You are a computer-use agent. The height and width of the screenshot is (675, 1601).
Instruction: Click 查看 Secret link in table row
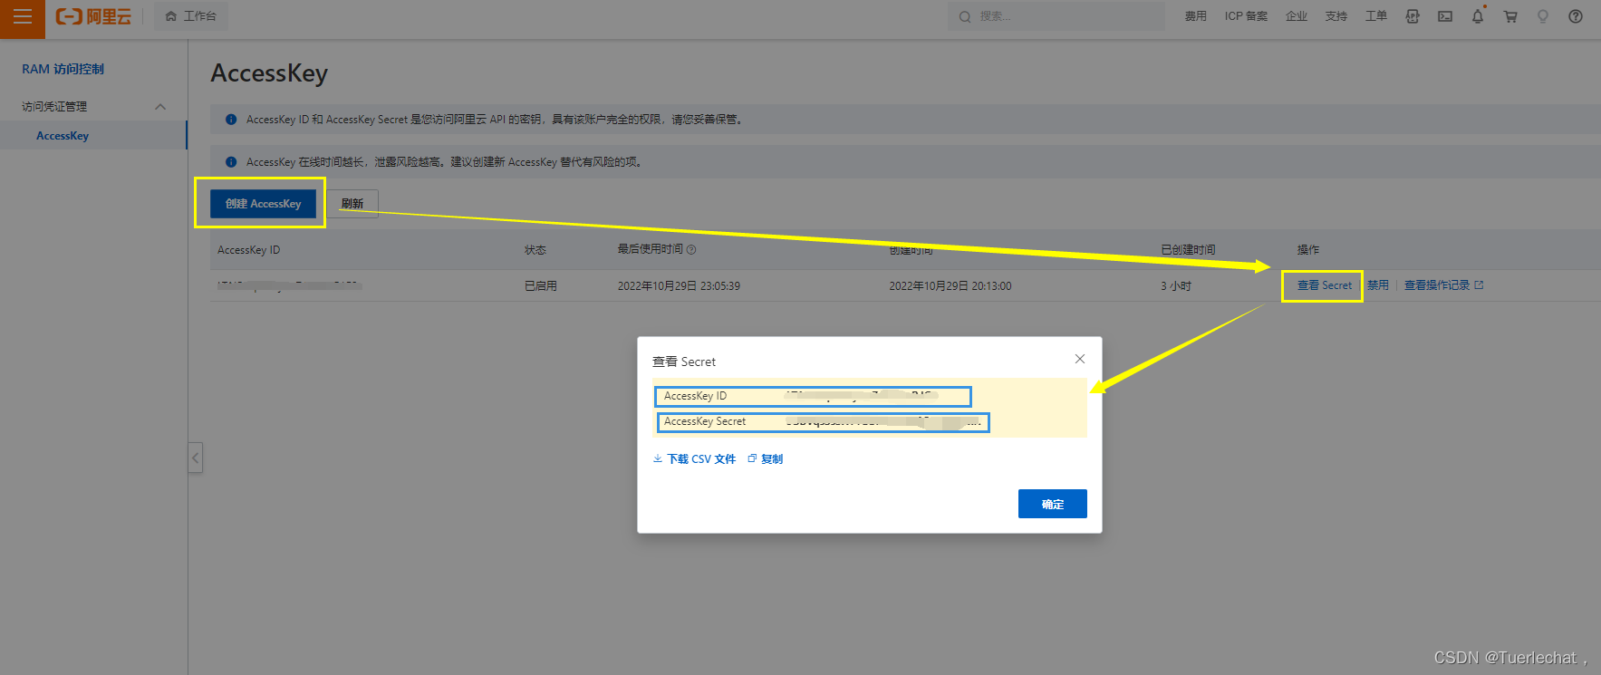point(1324,285)
